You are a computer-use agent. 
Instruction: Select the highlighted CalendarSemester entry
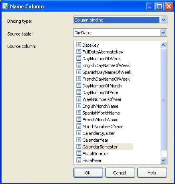(100, 147)
